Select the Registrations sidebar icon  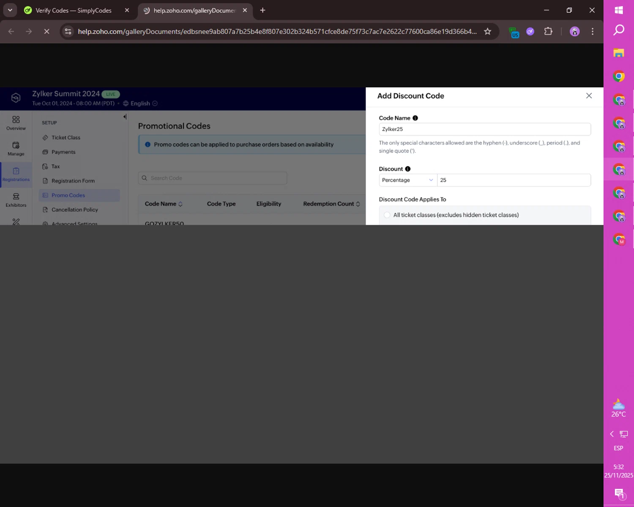16,174
